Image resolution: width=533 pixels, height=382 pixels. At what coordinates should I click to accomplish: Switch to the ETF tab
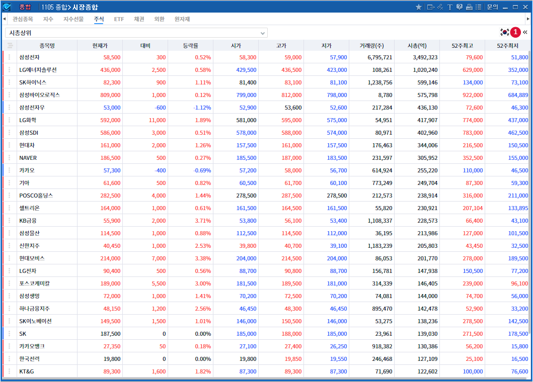[x=119, y=19]
